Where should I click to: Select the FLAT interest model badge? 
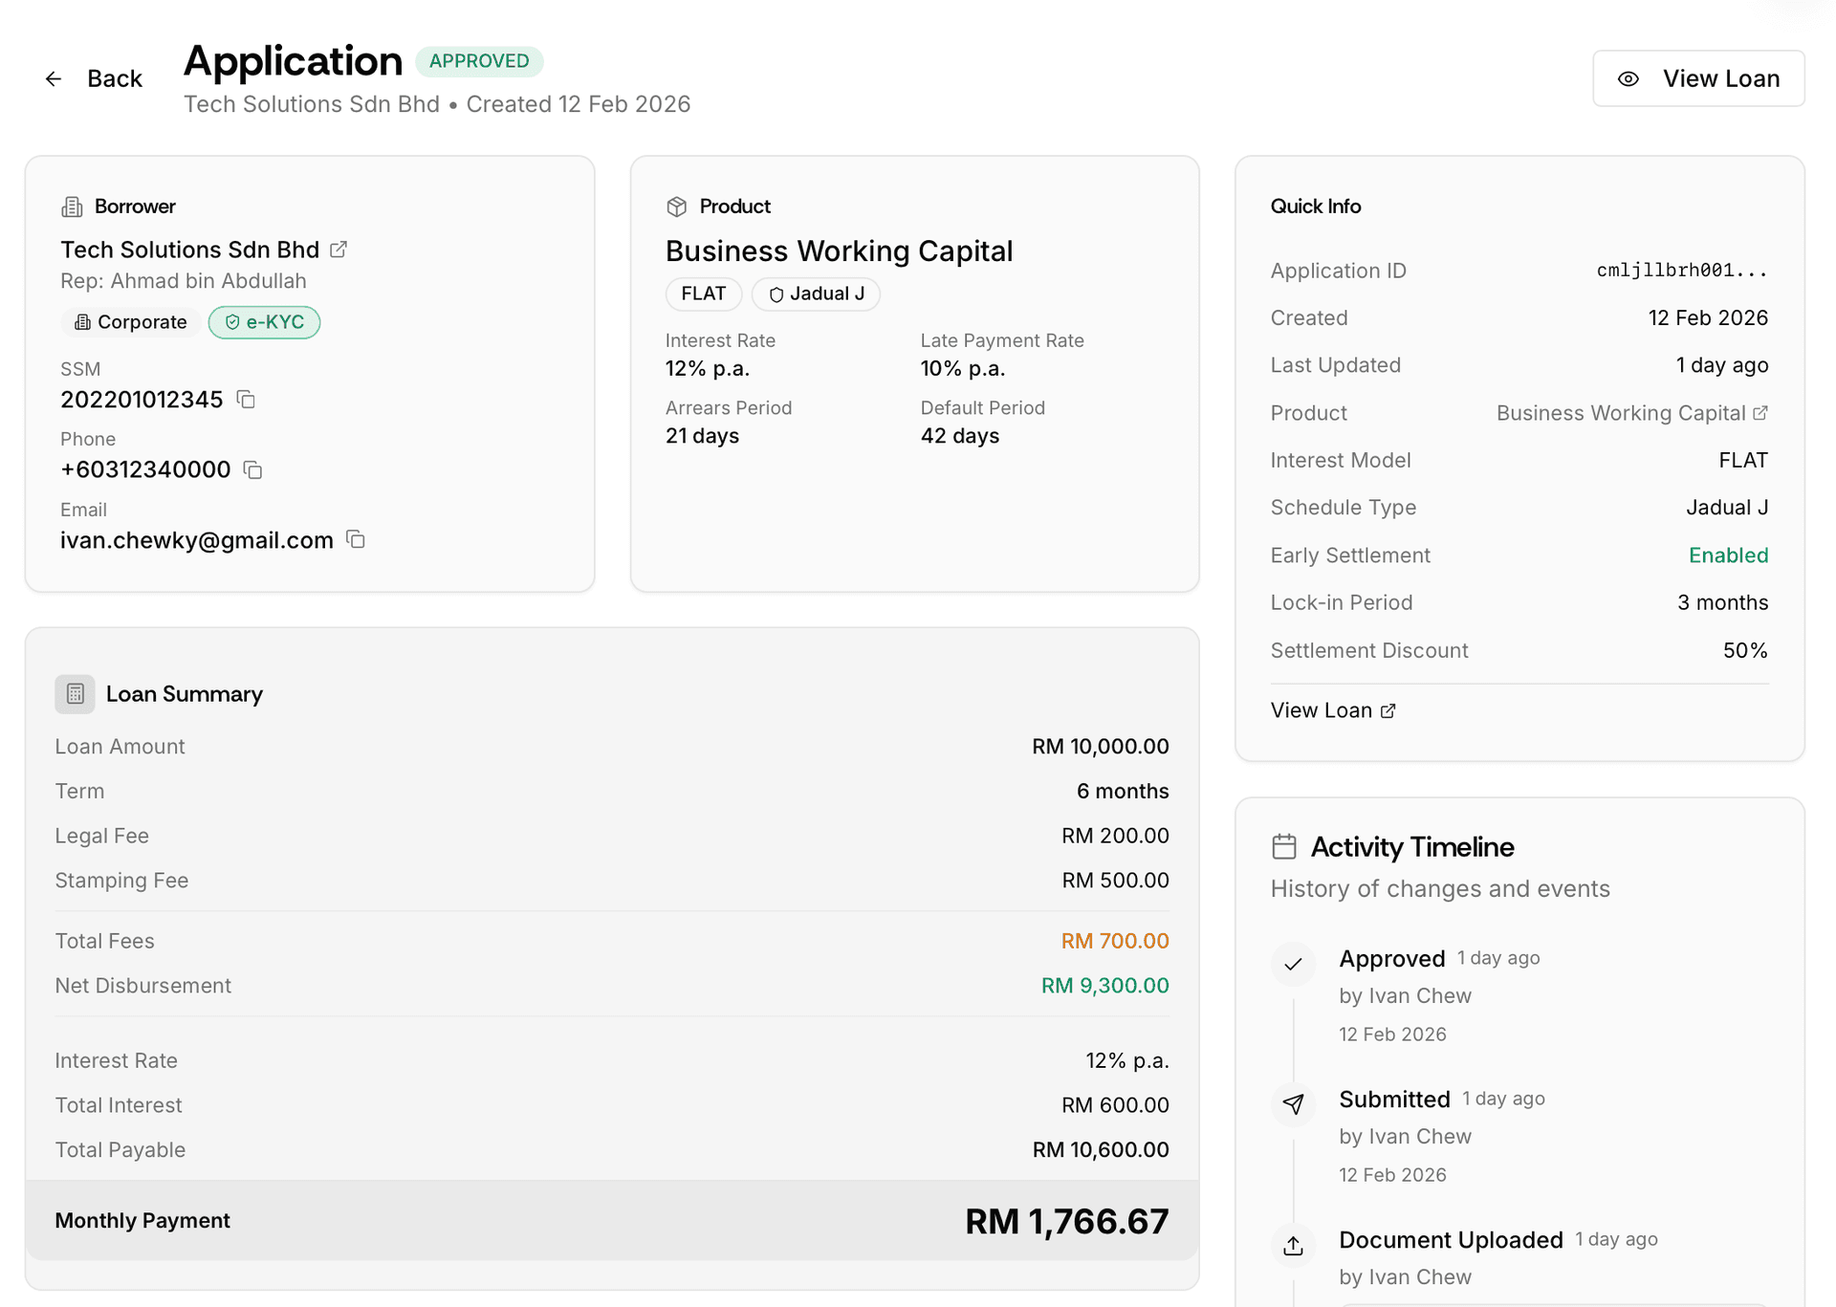(x=703, y=294)
